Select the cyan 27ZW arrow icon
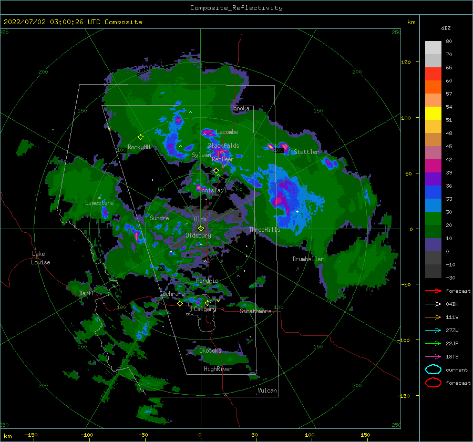The image size is (473, 442). point(433,331)
